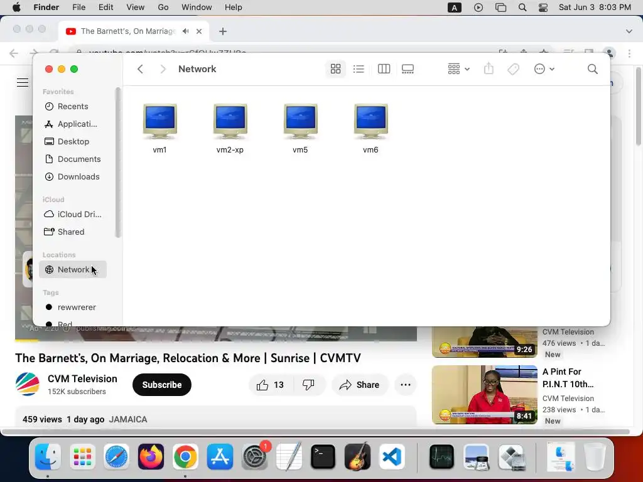Screen dimensions: 643x482
Task: Click the tab audio playing indicator
Action: coord(186,31)
